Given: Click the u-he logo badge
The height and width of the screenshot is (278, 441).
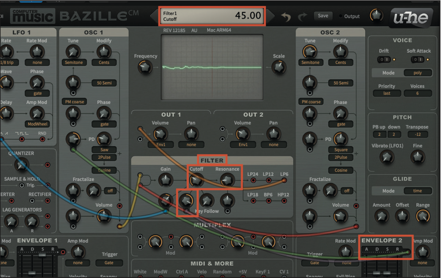Looking at the screenshot, I should coord(411,17).
